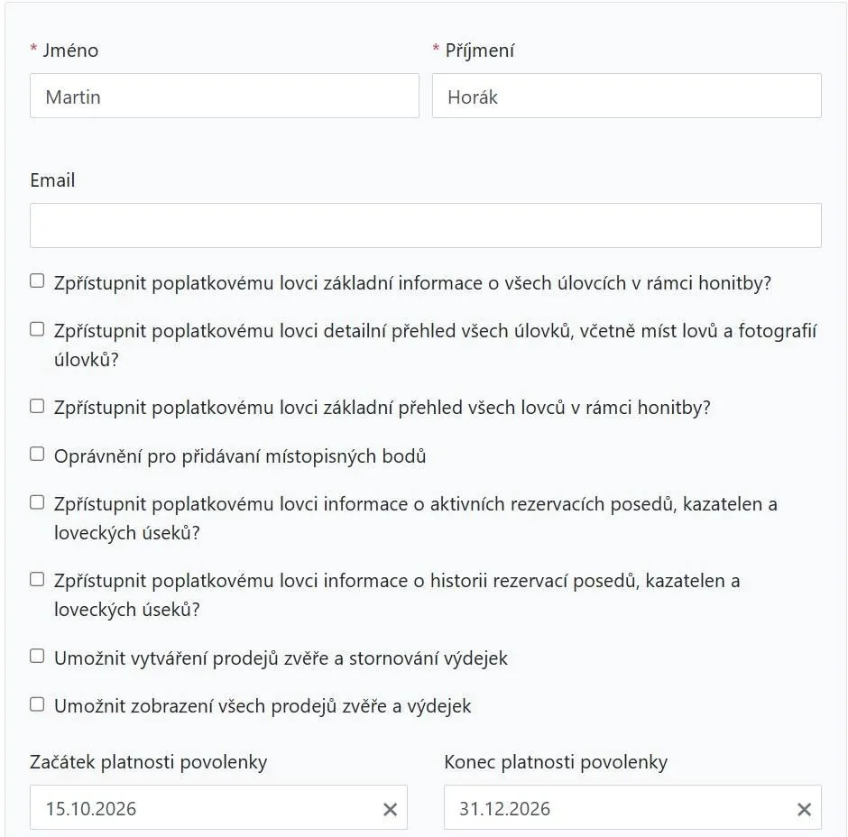Click the Příjmení label text
Image resolution: width=848 pixels, height=837 pixels.
point(480,51)
